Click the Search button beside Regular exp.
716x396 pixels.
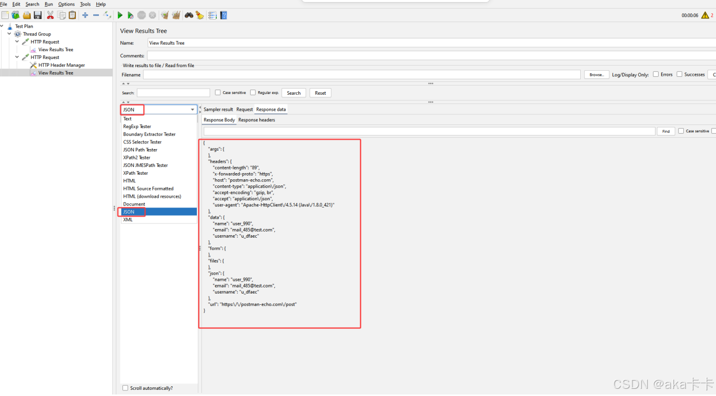(x=294, y=93)
